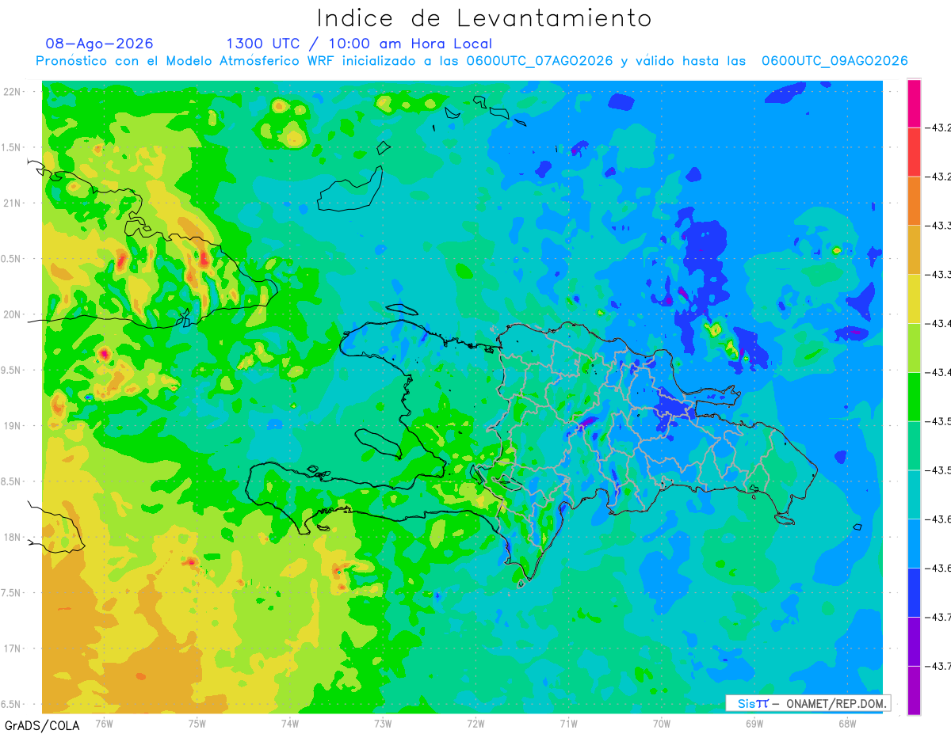Click the 69W longitude label
Image resolution: width=951 pixels, height=734 pixels.
coord(754,723)
